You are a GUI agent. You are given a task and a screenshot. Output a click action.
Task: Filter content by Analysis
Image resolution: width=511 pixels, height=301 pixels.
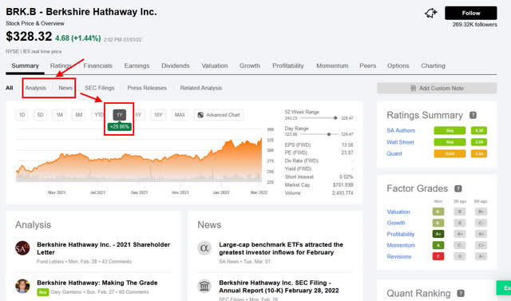point(35,88)
